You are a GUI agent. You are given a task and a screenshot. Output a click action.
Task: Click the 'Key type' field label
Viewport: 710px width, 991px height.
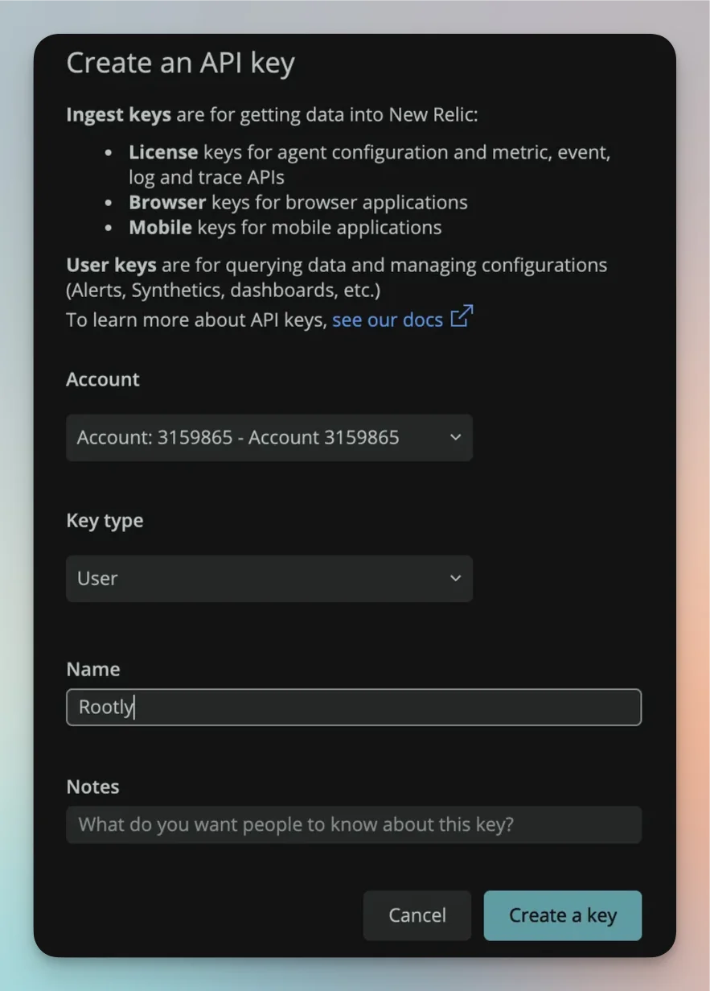[105, 521]
